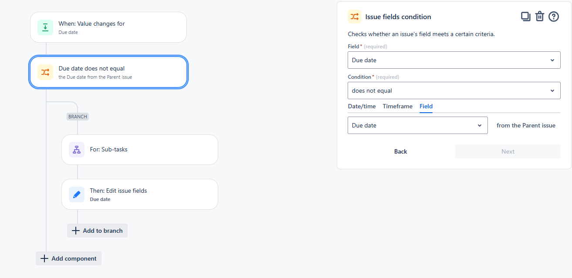Click the blue pencil Edit issue fields icon
The image size is (572, 278).
[77, 194]
